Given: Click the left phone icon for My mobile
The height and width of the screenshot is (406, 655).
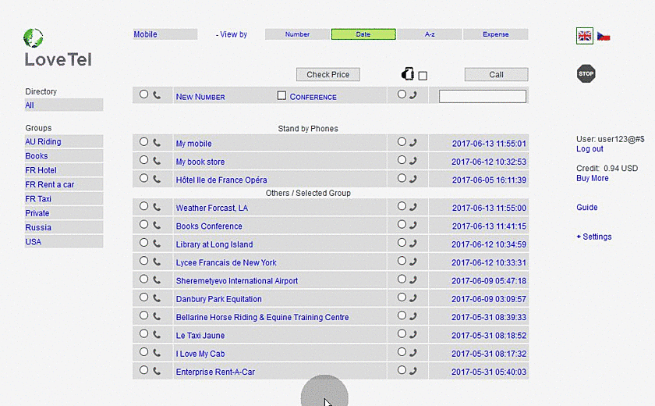Looking at the screenshot, I should [157, 143].
